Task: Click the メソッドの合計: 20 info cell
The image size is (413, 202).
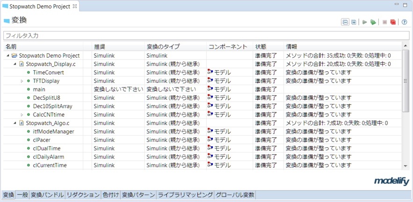Action: point(338,64)
